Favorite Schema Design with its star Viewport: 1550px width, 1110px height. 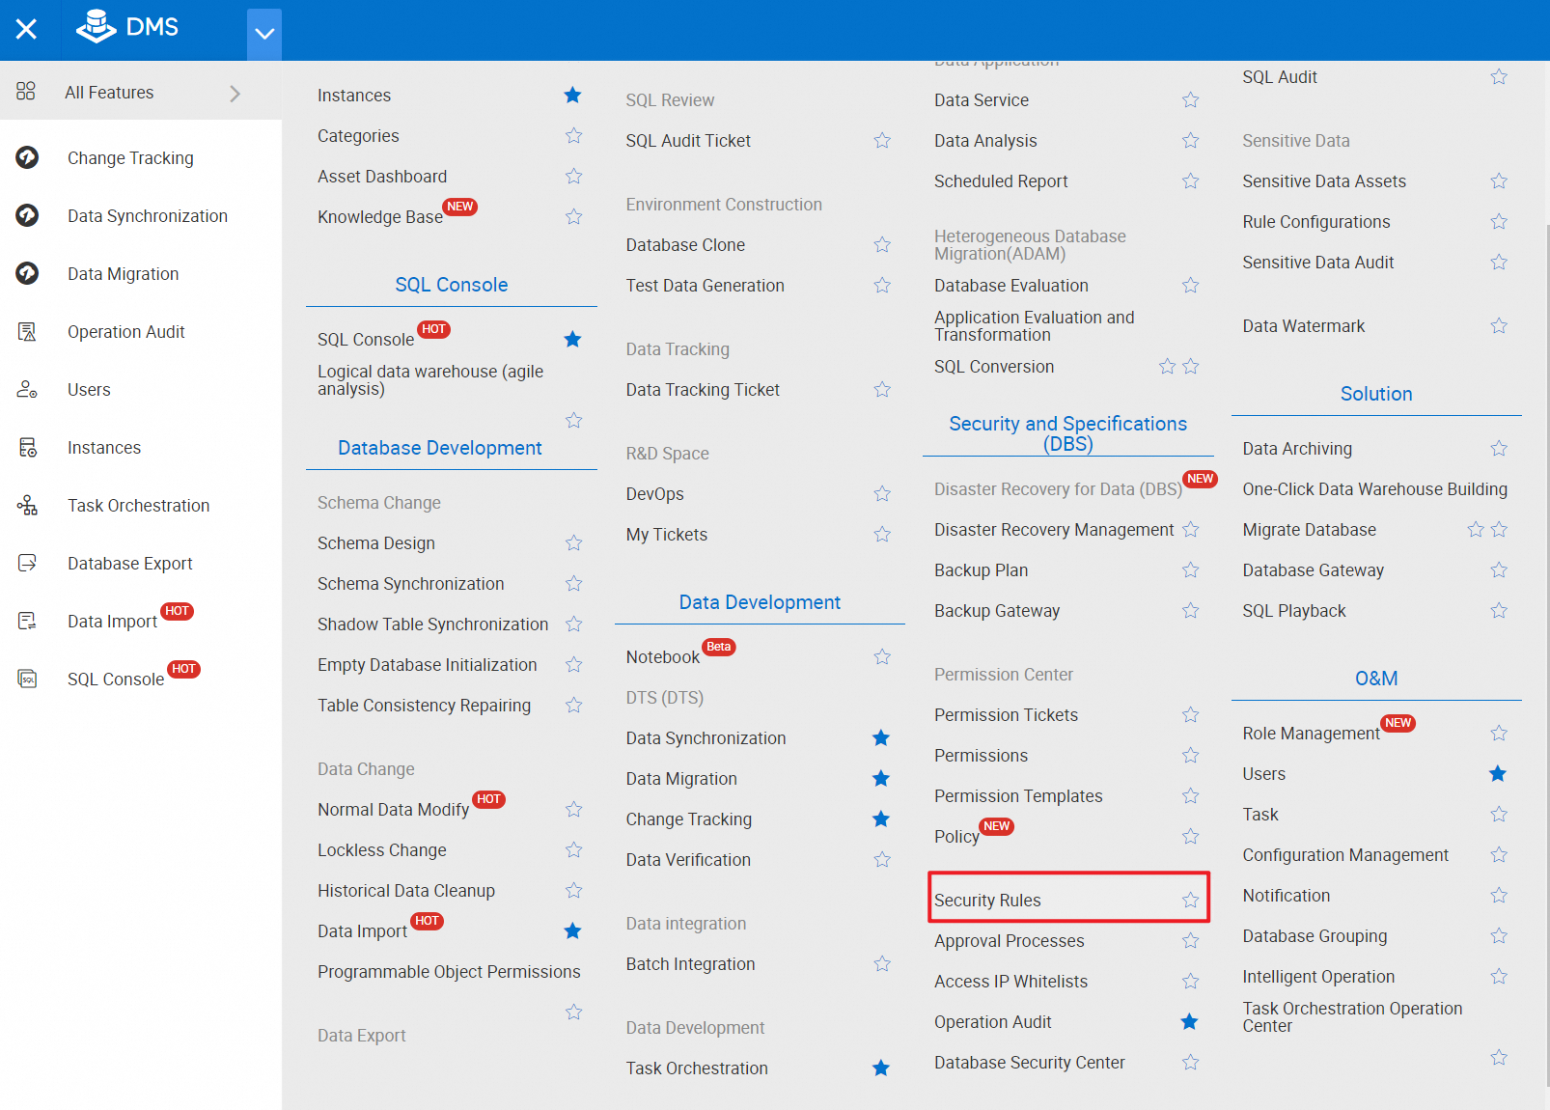pyautogui.click(x=572, y=542)
